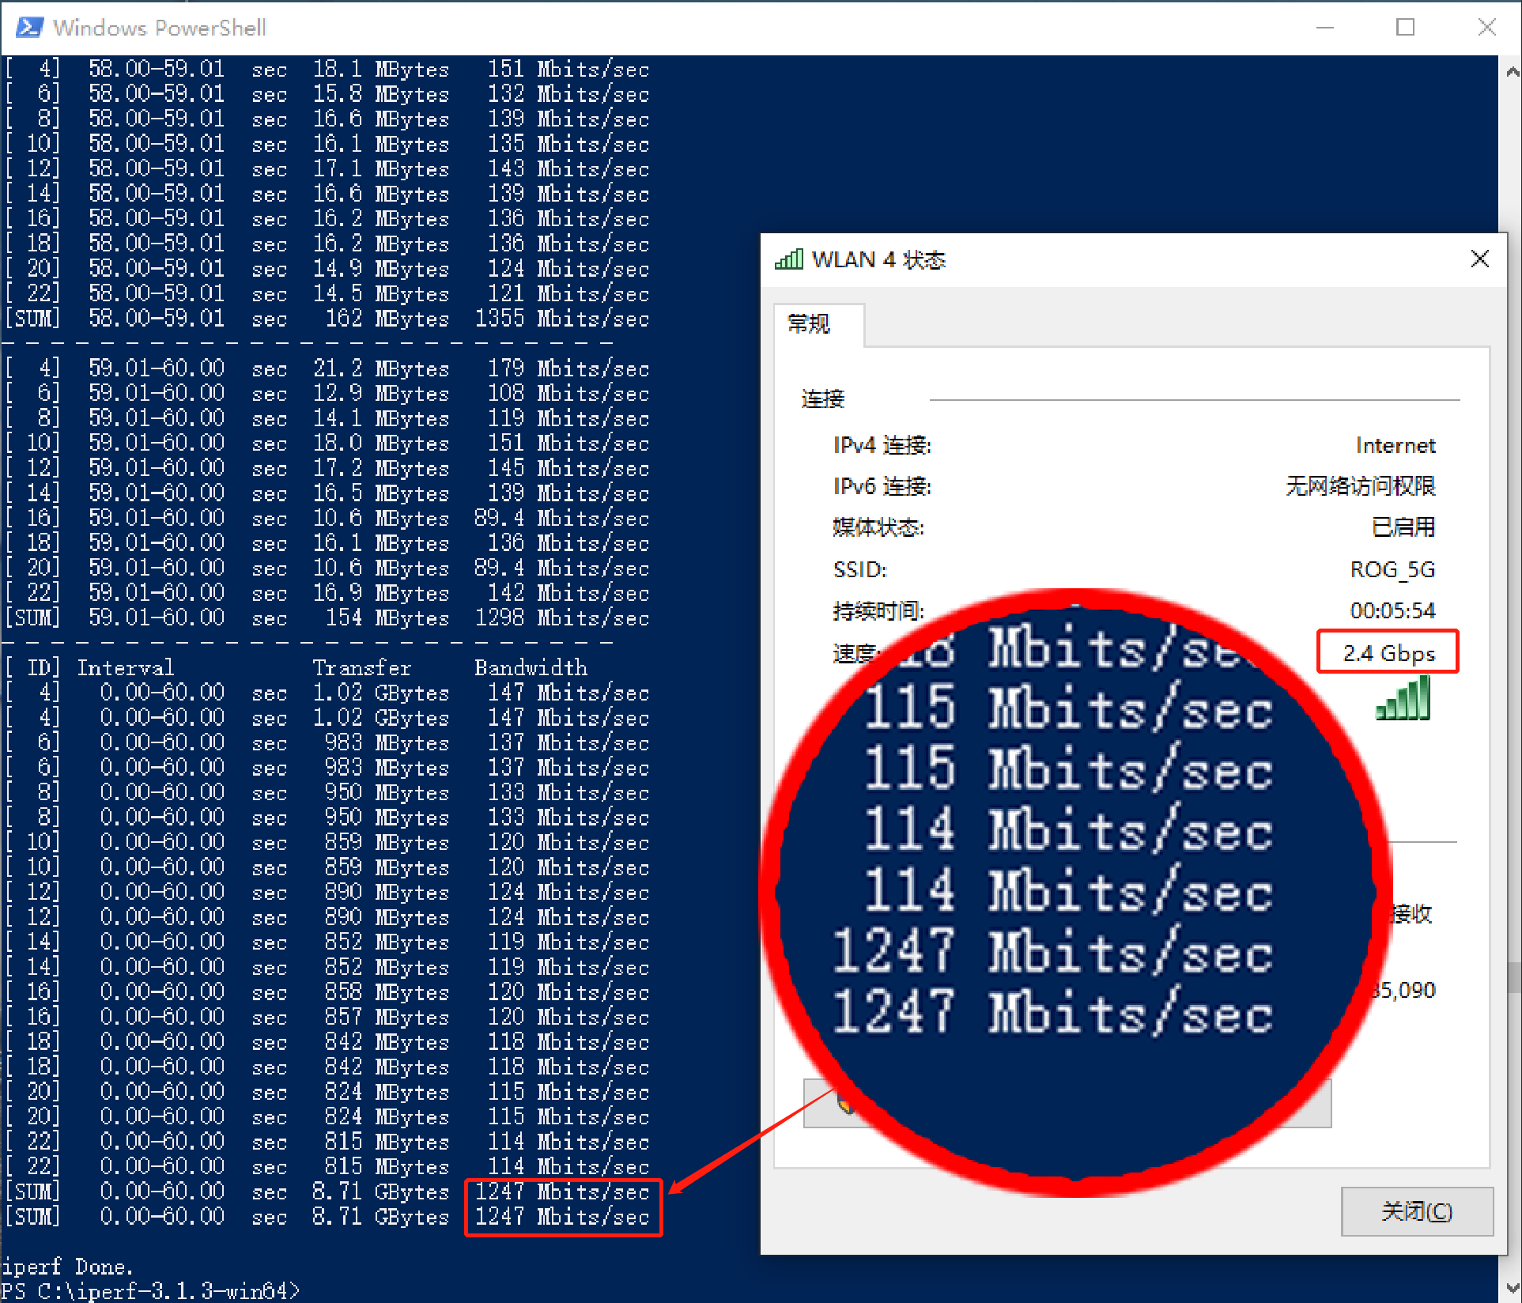Viewport: 1522px width, 1303px height.
Task: Click the IPv6 连接 label
Action: (882, 486)
